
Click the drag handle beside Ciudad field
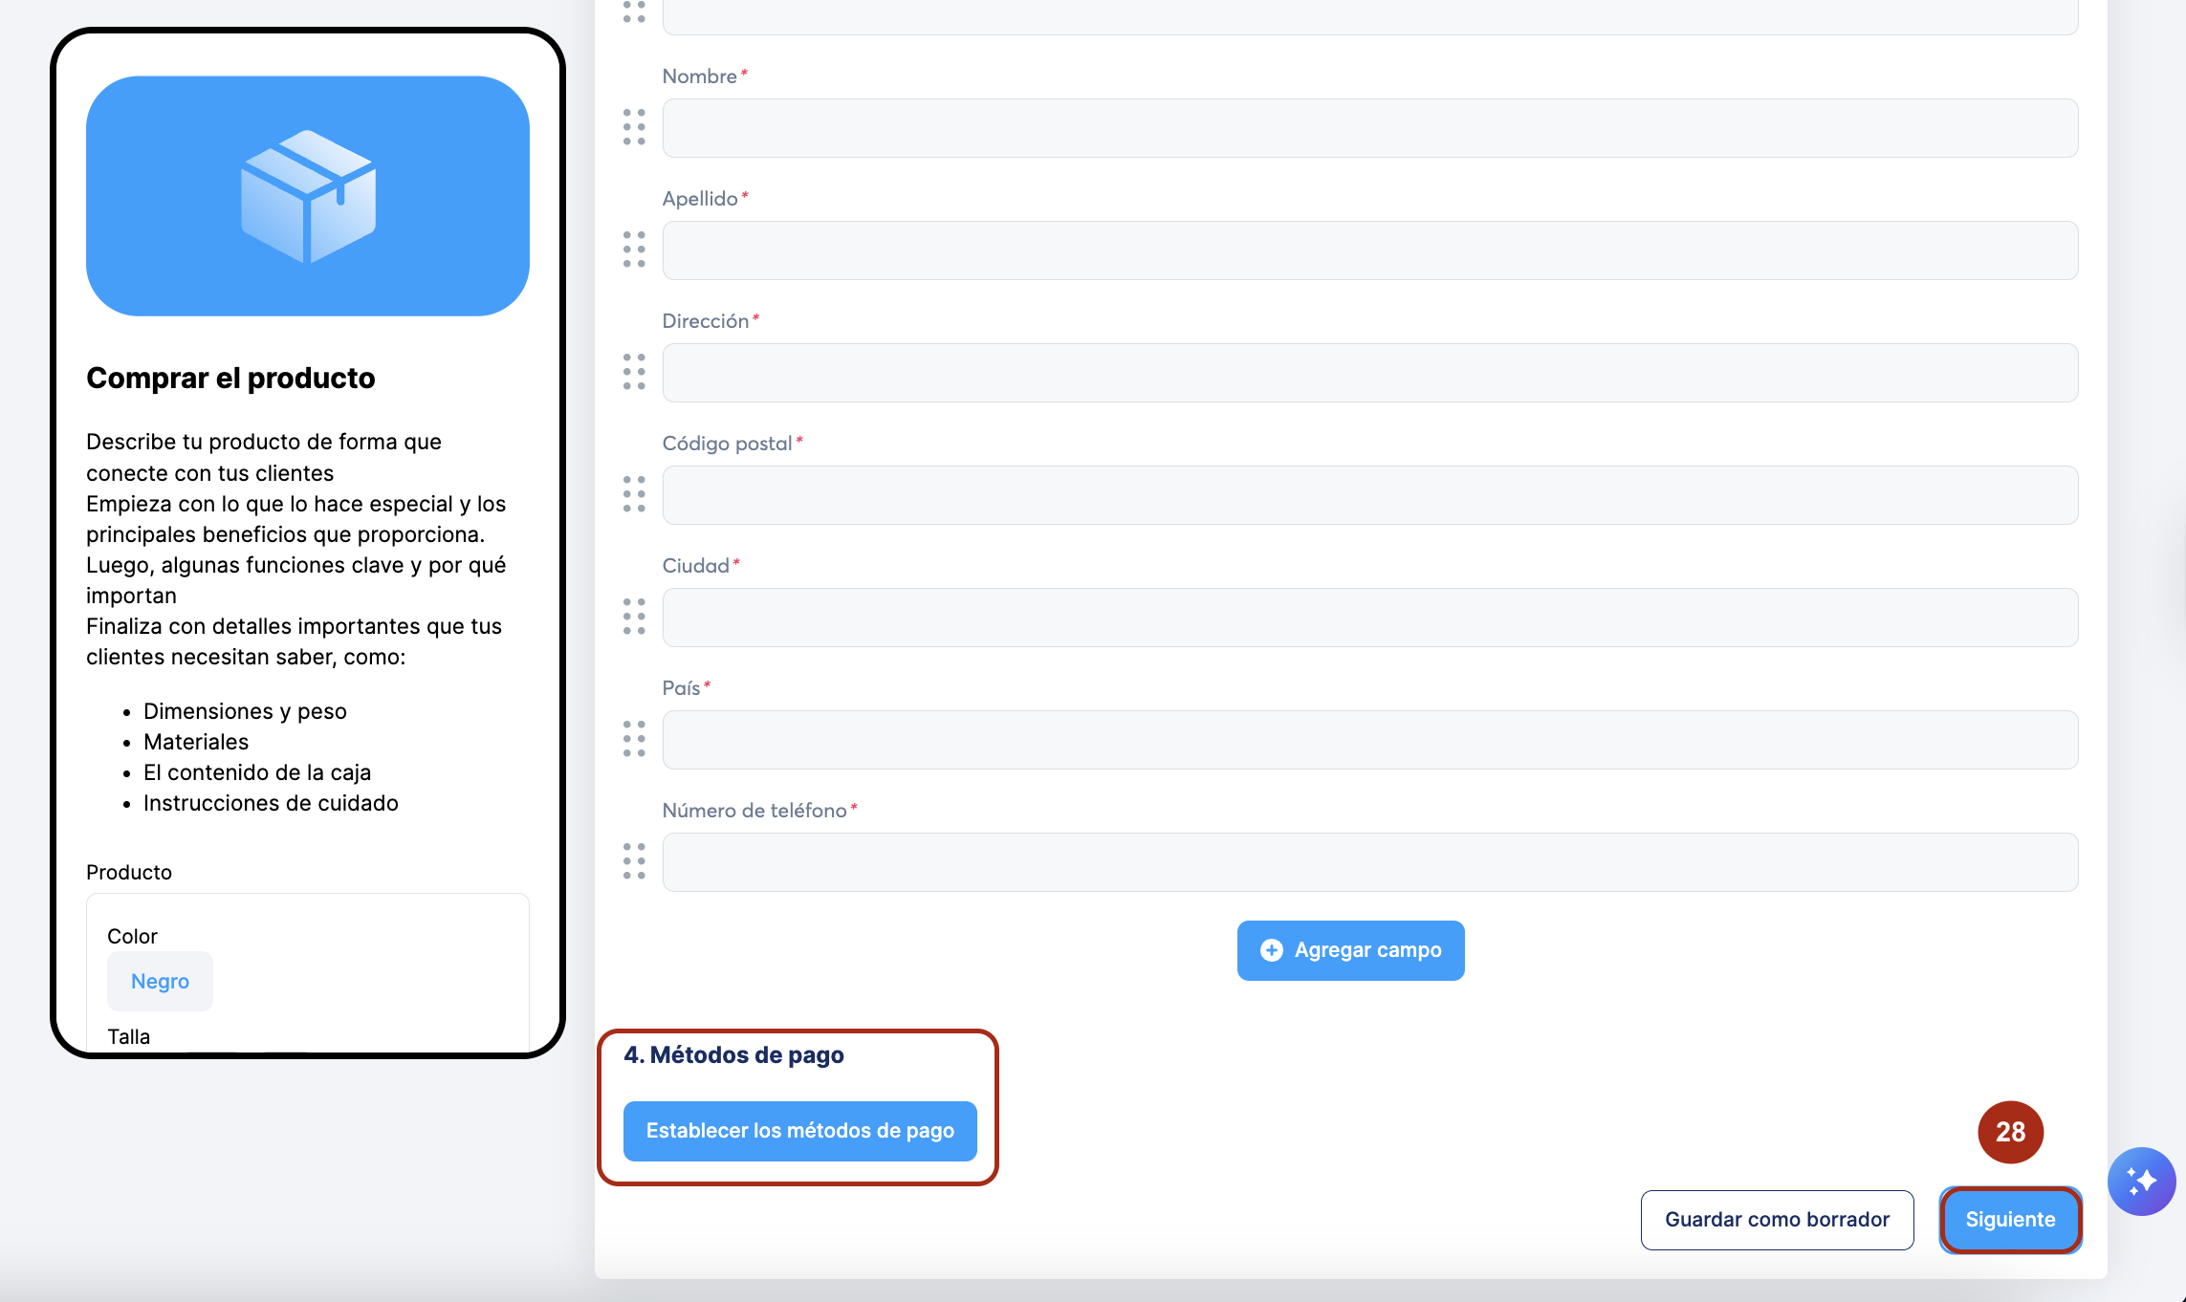pos(634,617)
